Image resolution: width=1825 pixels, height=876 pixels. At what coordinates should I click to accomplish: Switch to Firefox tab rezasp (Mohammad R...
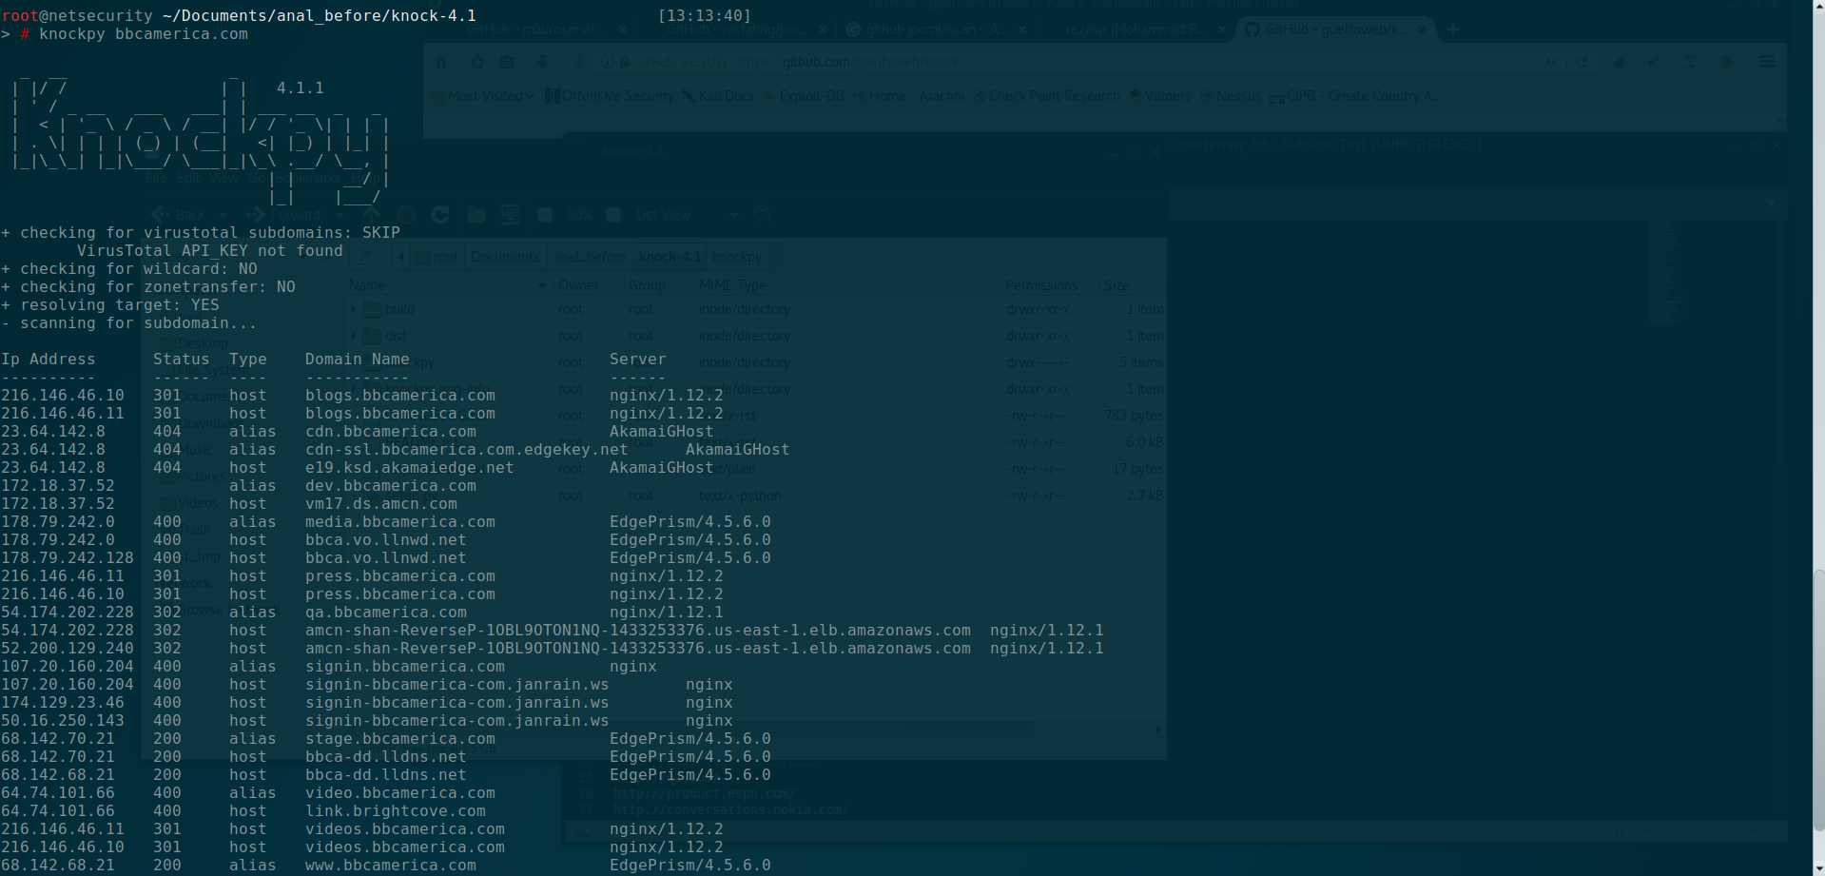point(1136,29)
